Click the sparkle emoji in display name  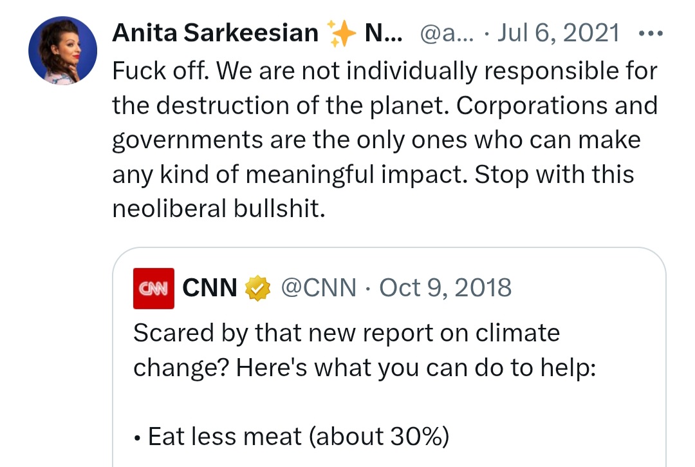342,33
